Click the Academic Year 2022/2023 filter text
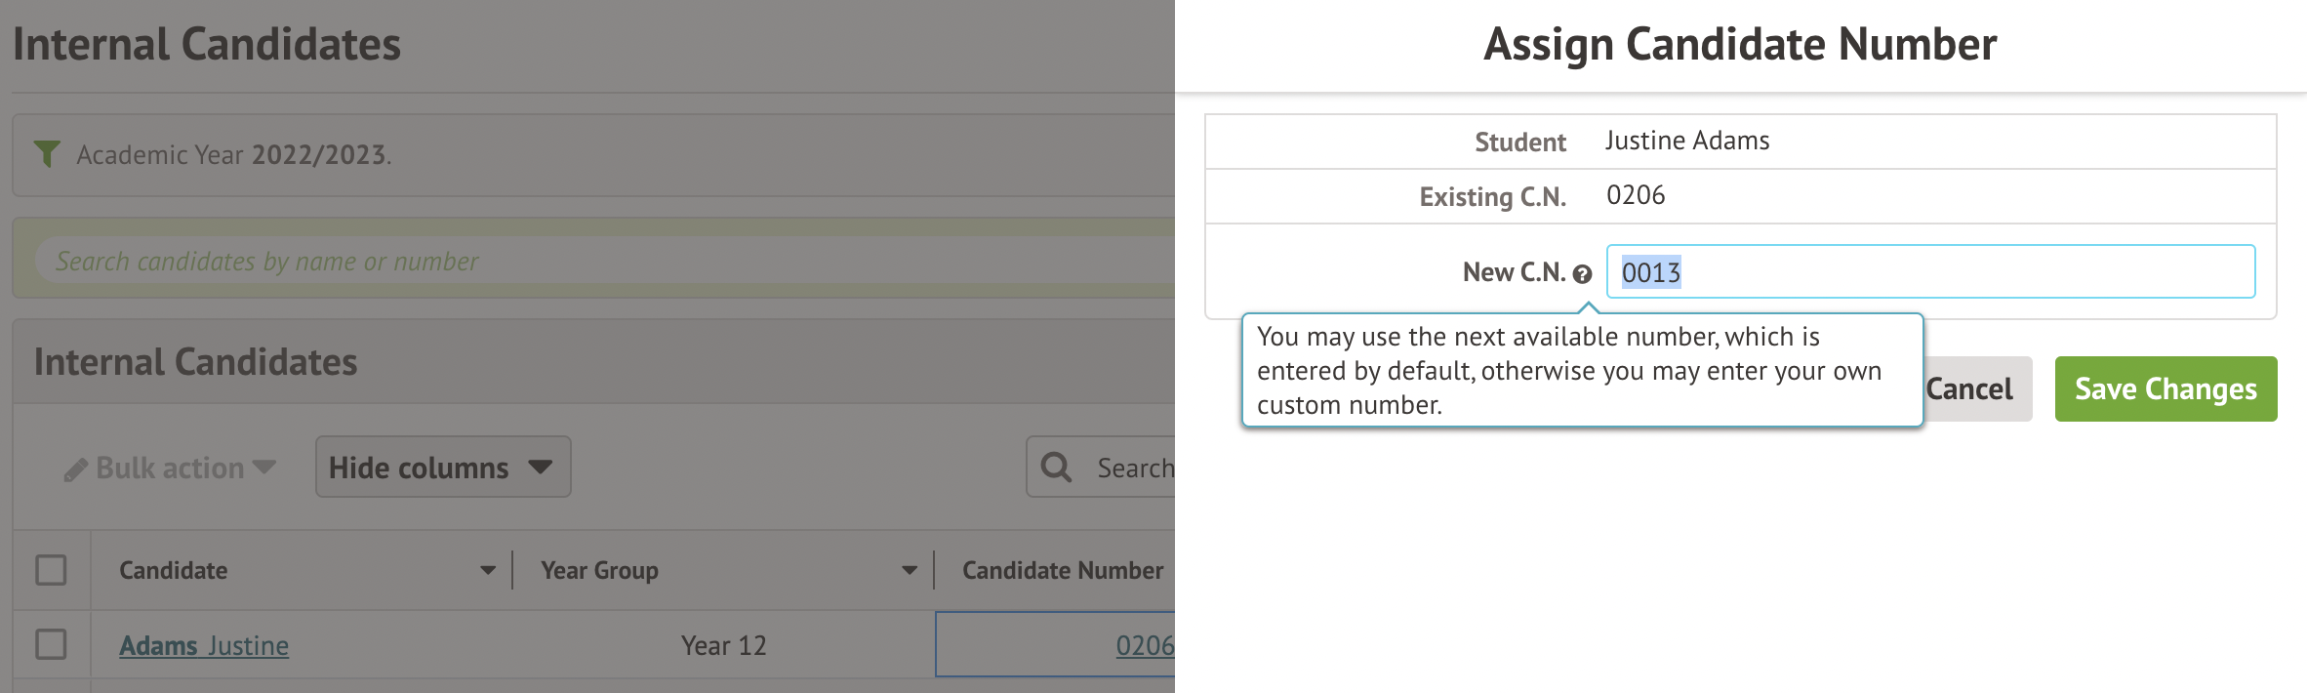This screenshot has width=2307, height=693. click(234, 155)
